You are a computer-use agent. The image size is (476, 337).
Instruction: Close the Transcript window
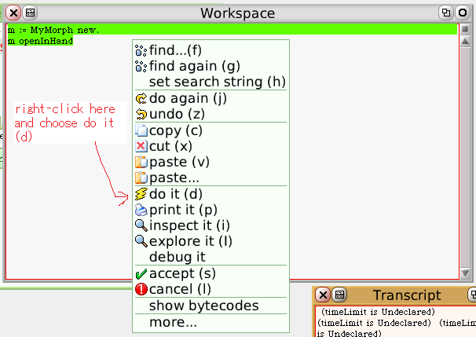pyautogui.click(x=322, y=295)
